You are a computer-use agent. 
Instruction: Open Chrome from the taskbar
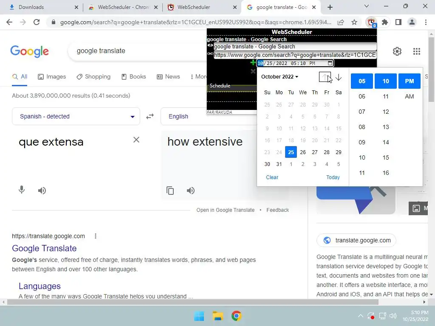[236, 316]
